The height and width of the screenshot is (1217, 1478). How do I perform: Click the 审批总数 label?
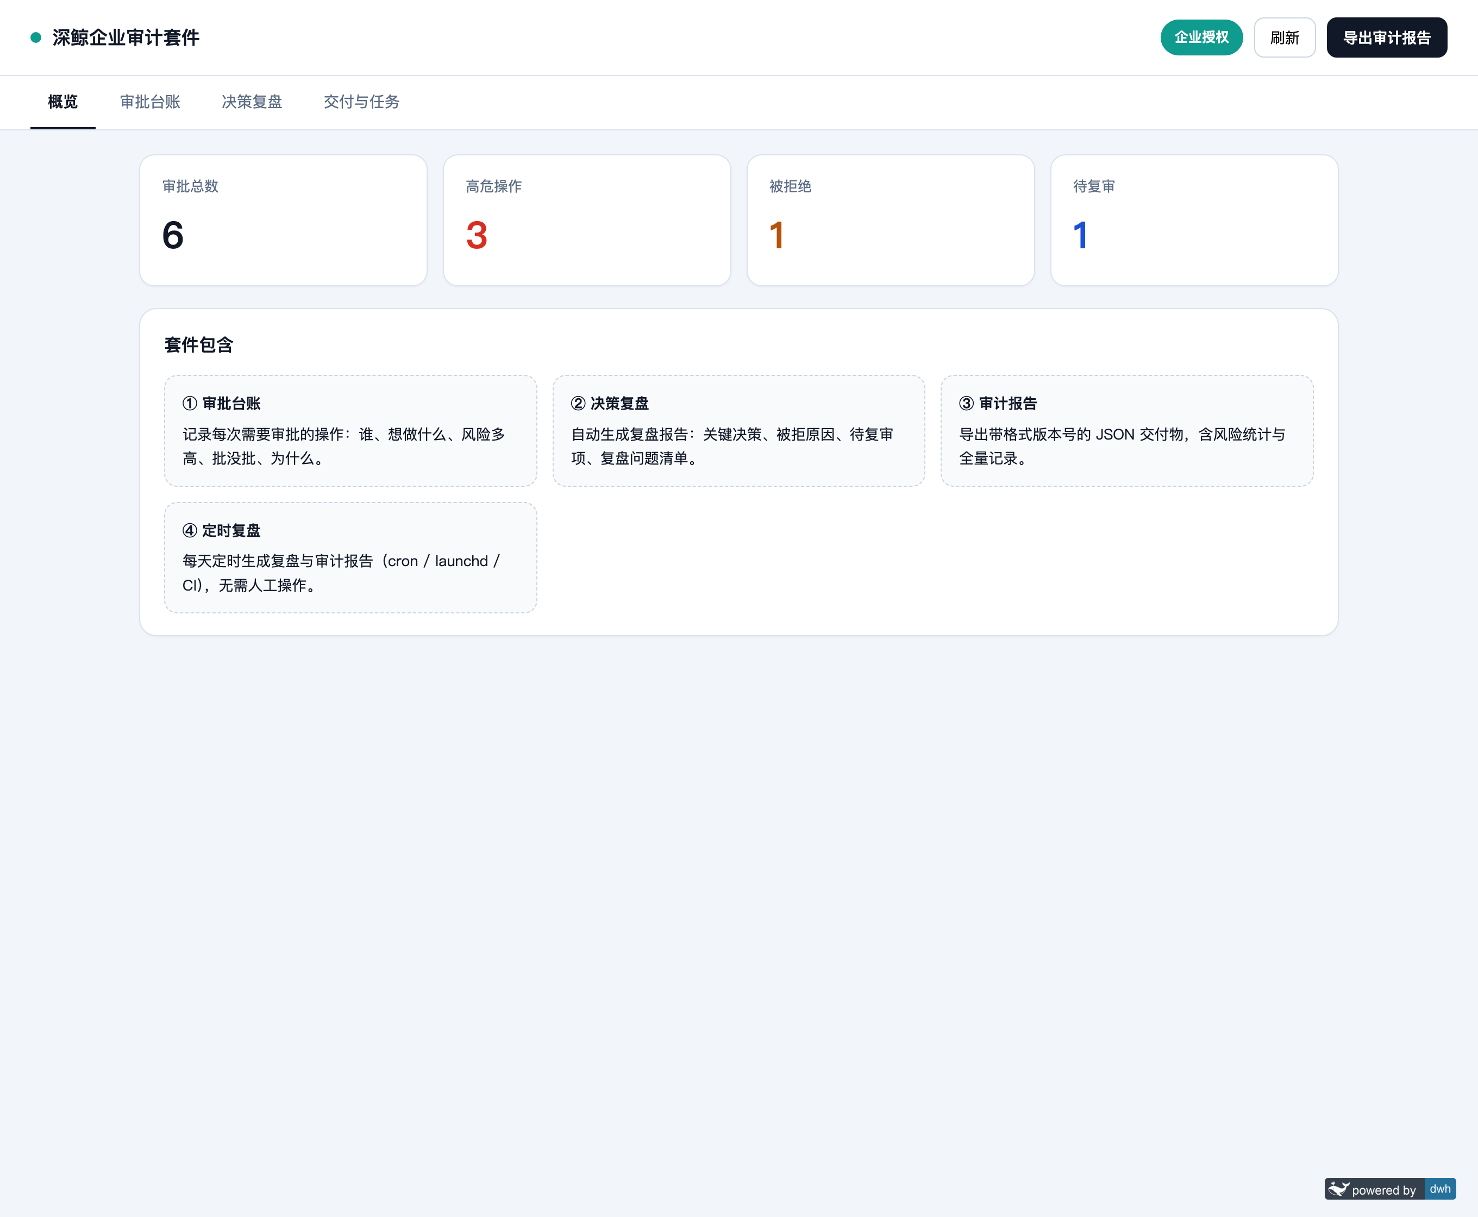(x=190, y=186)
